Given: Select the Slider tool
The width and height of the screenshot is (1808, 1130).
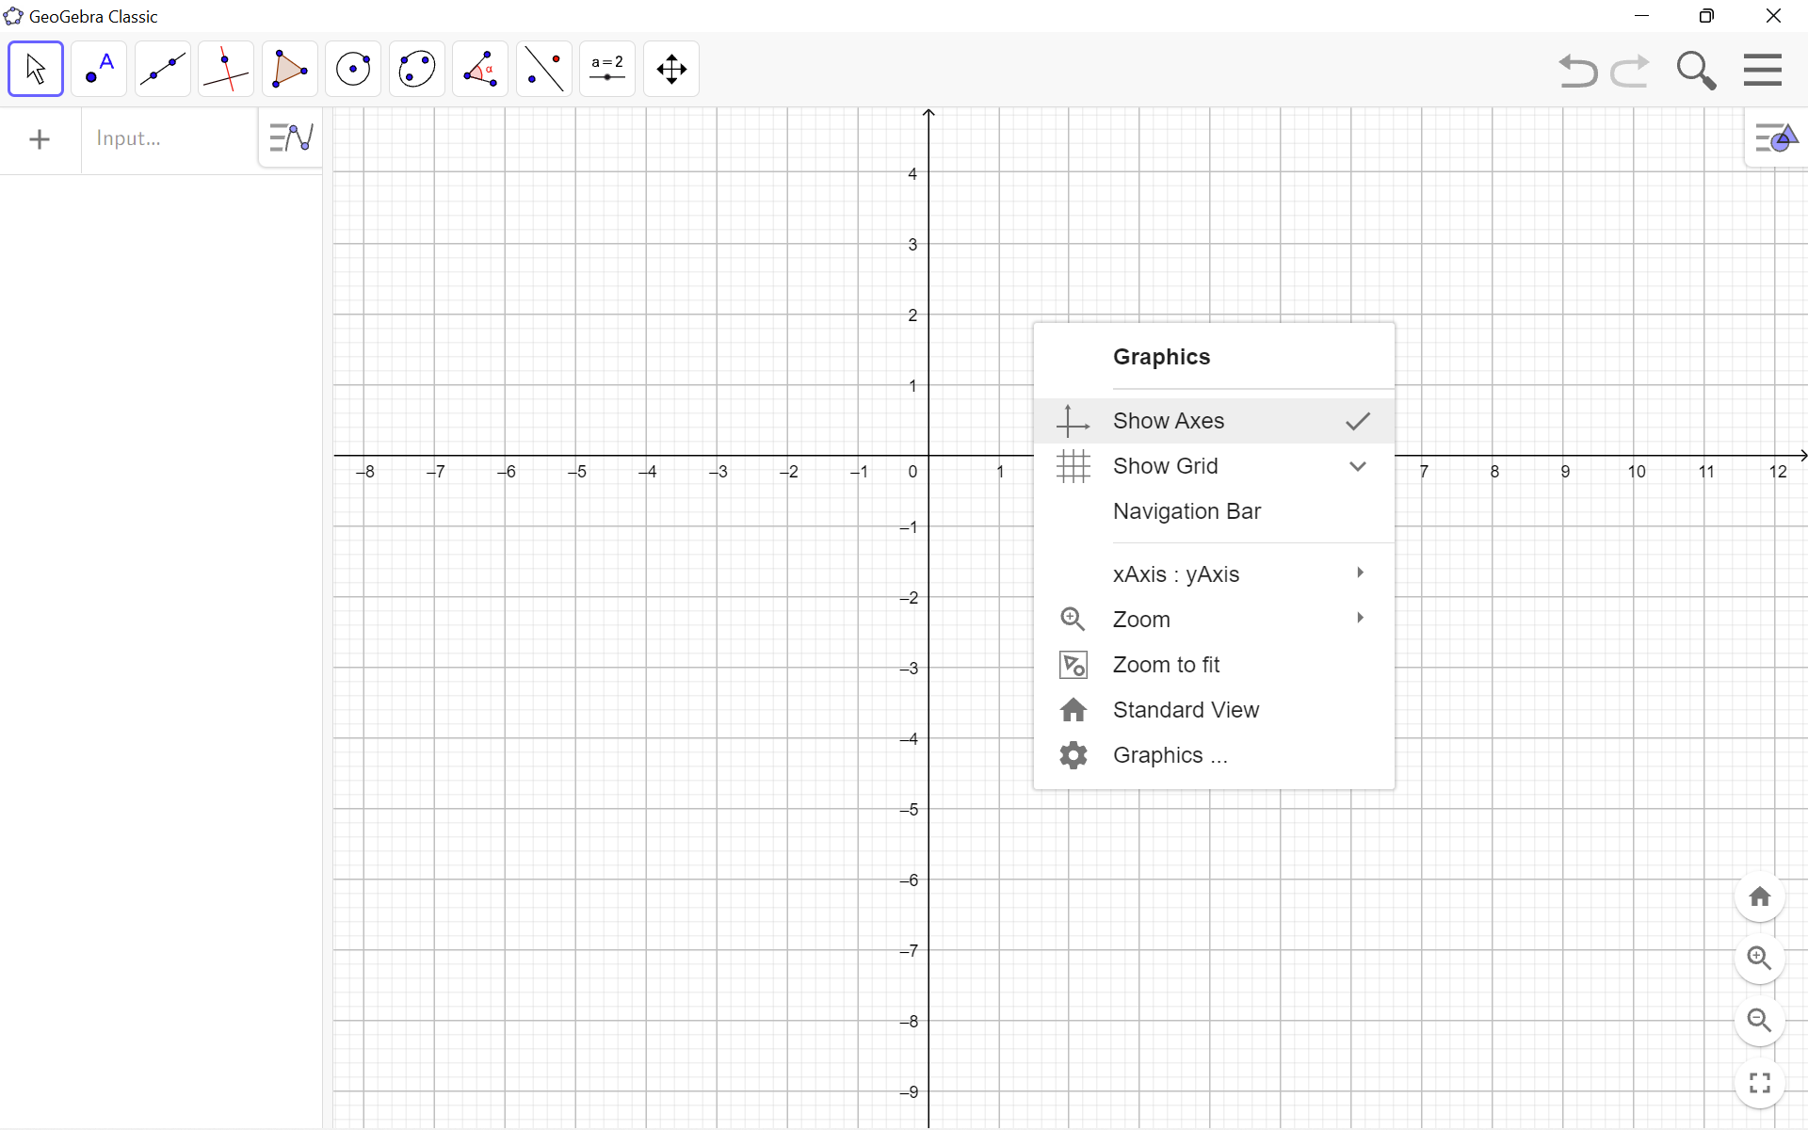Looking at the screenshot, I should pyautogui.click(x=608, y=69).
